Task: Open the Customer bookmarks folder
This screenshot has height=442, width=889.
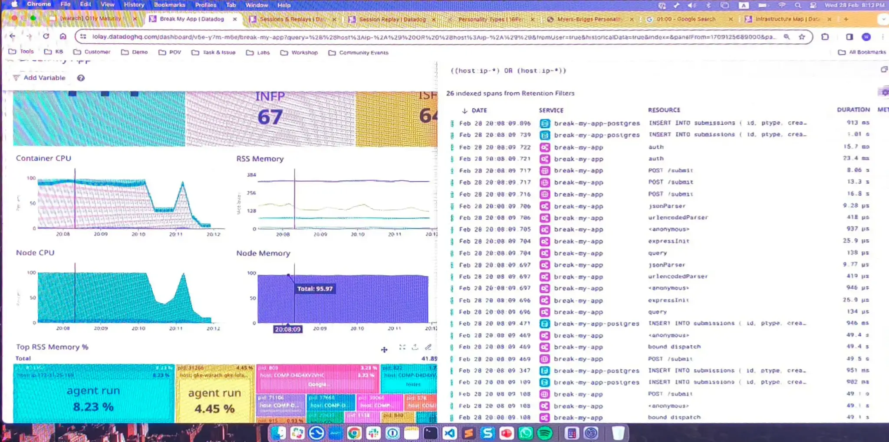Action: [92, 52]
